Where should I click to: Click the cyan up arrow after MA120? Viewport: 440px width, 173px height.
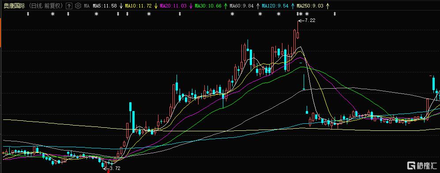click(293, 6)
